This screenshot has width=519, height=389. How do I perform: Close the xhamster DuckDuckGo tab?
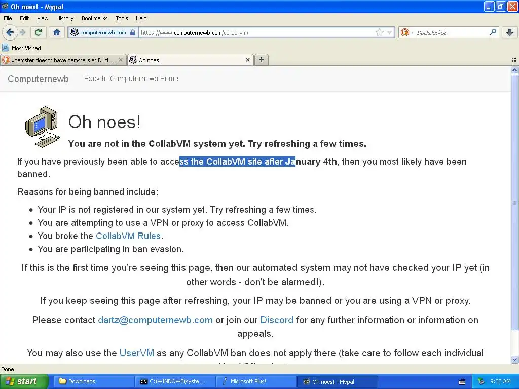[121, 60]
